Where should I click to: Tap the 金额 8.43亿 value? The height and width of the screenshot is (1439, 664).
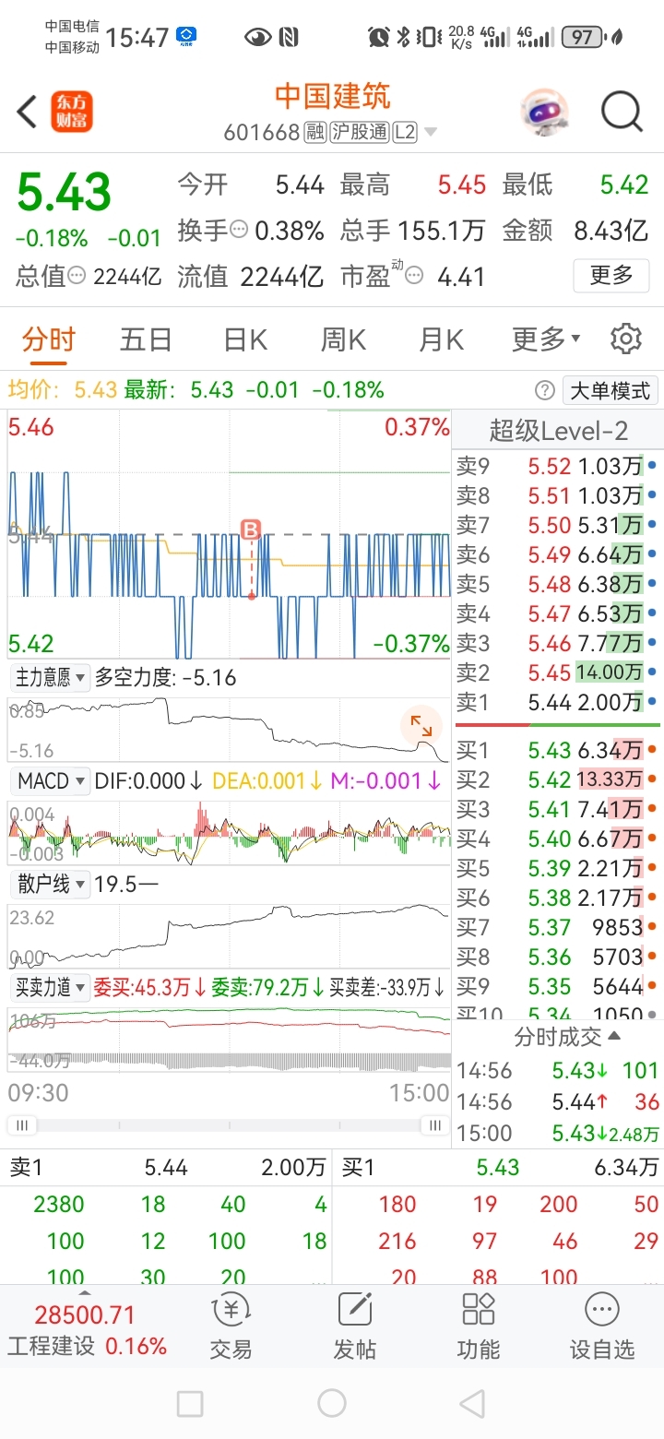pyautogui.click(x=575, y=230)
